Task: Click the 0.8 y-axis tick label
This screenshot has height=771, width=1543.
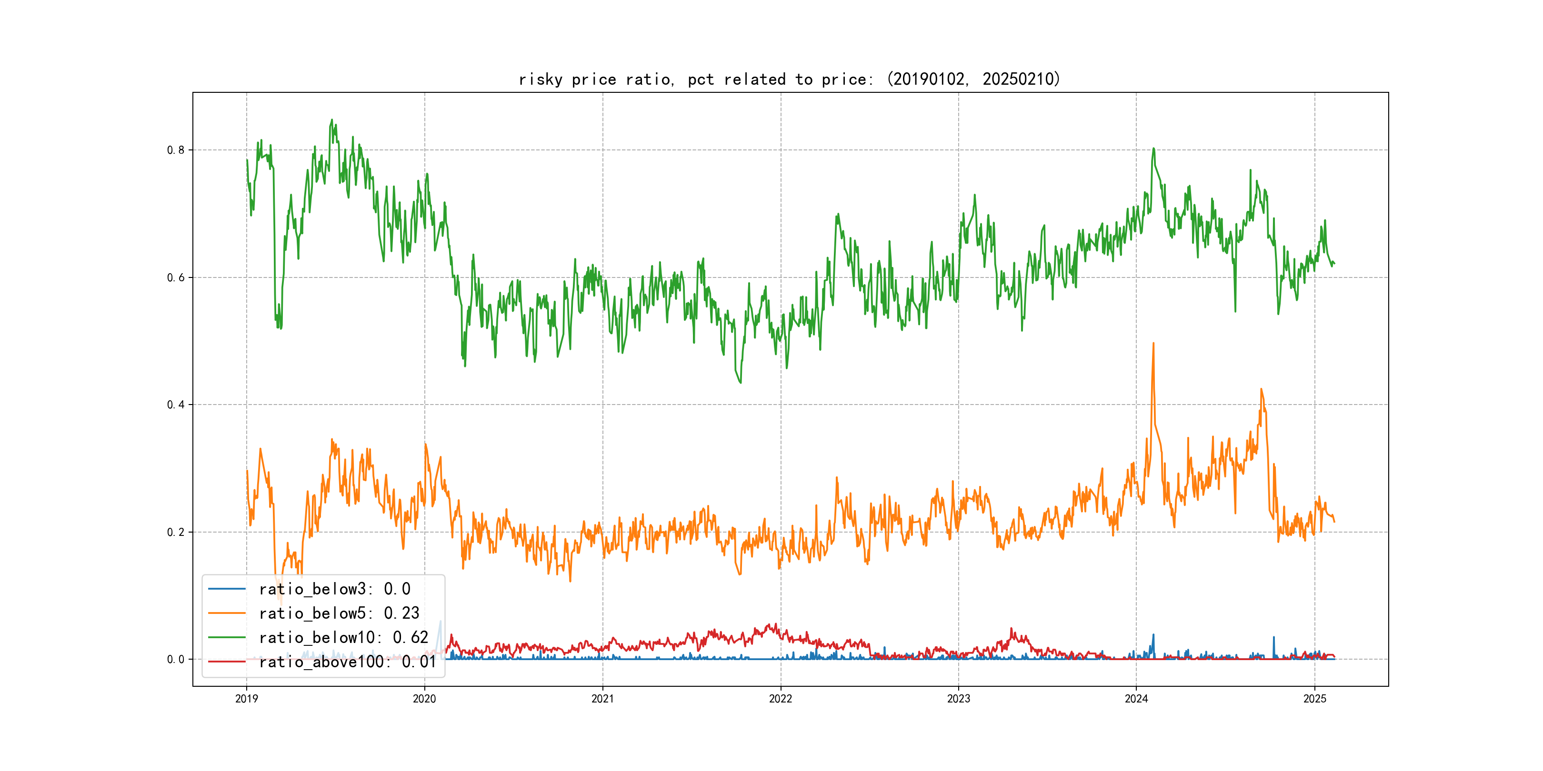Action: [176, 150]
